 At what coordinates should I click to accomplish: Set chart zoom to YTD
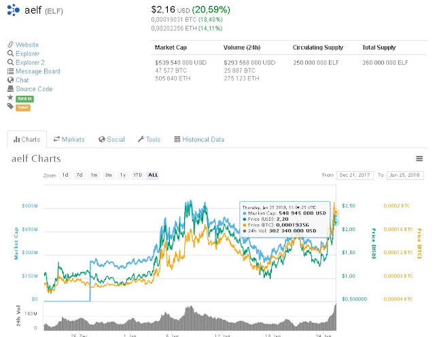coord(137,175)
